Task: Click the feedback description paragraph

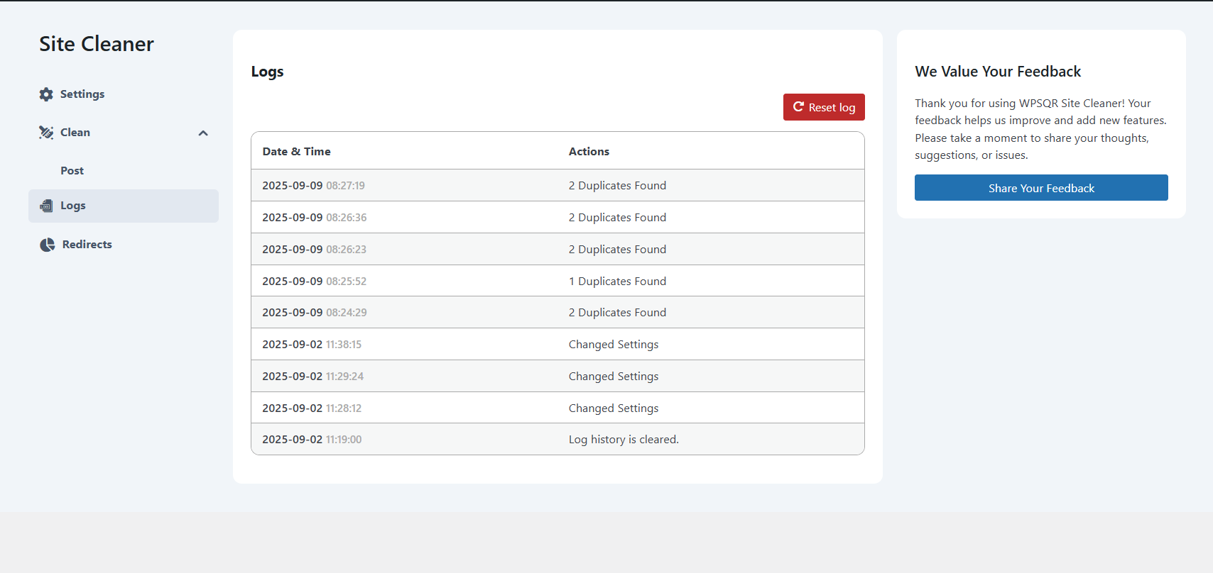Action: coord(1040,129)
